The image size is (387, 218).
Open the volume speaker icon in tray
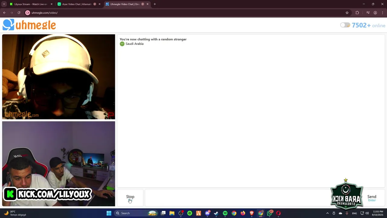coord(367,213)
